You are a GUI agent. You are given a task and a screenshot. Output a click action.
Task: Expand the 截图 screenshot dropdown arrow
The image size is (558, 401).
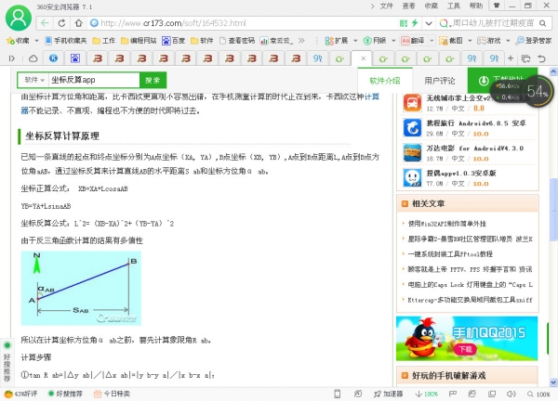tap(470, 41)
